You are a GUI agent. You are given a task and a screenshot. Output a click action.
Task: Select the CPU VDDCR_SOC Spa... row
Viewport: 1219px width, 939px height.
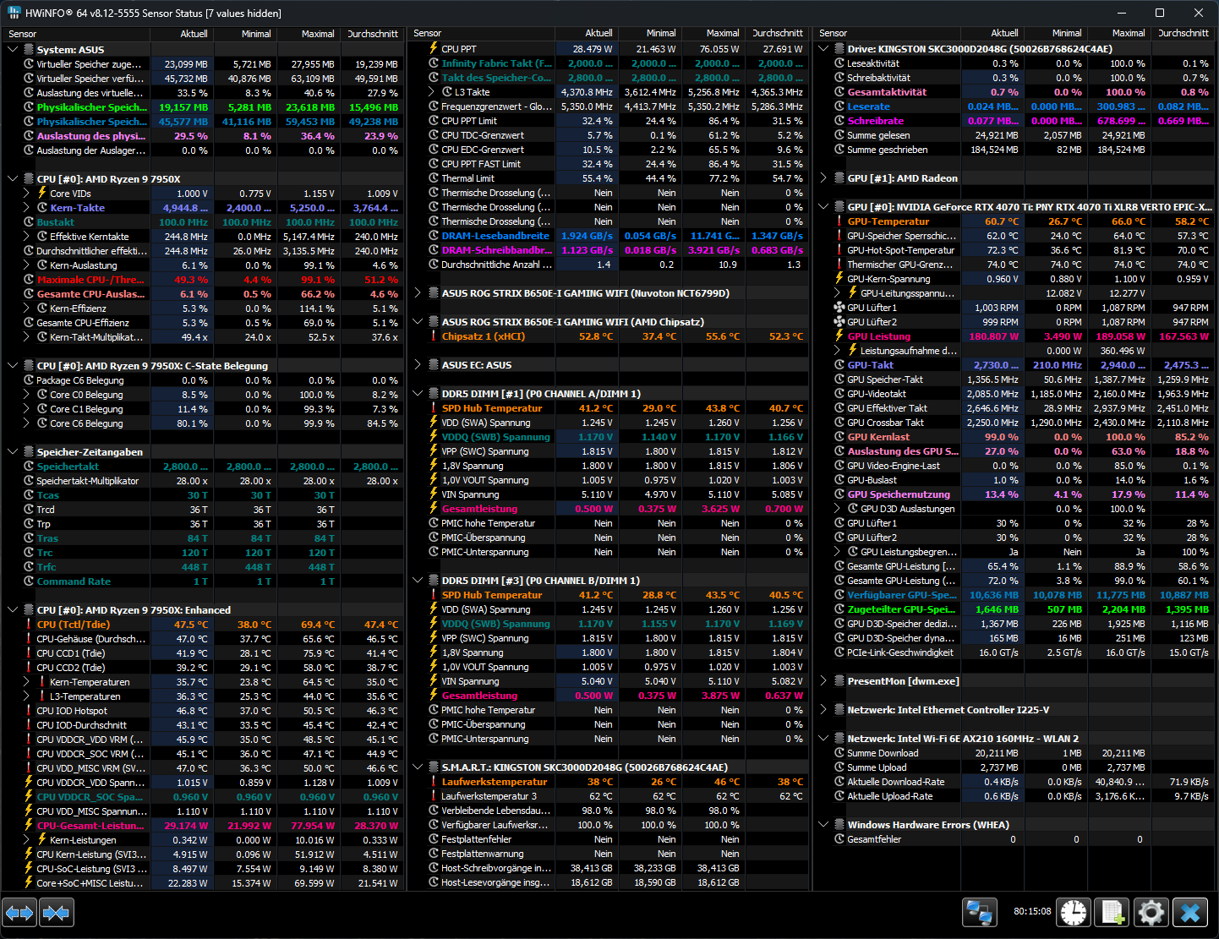tap(203, 797)
